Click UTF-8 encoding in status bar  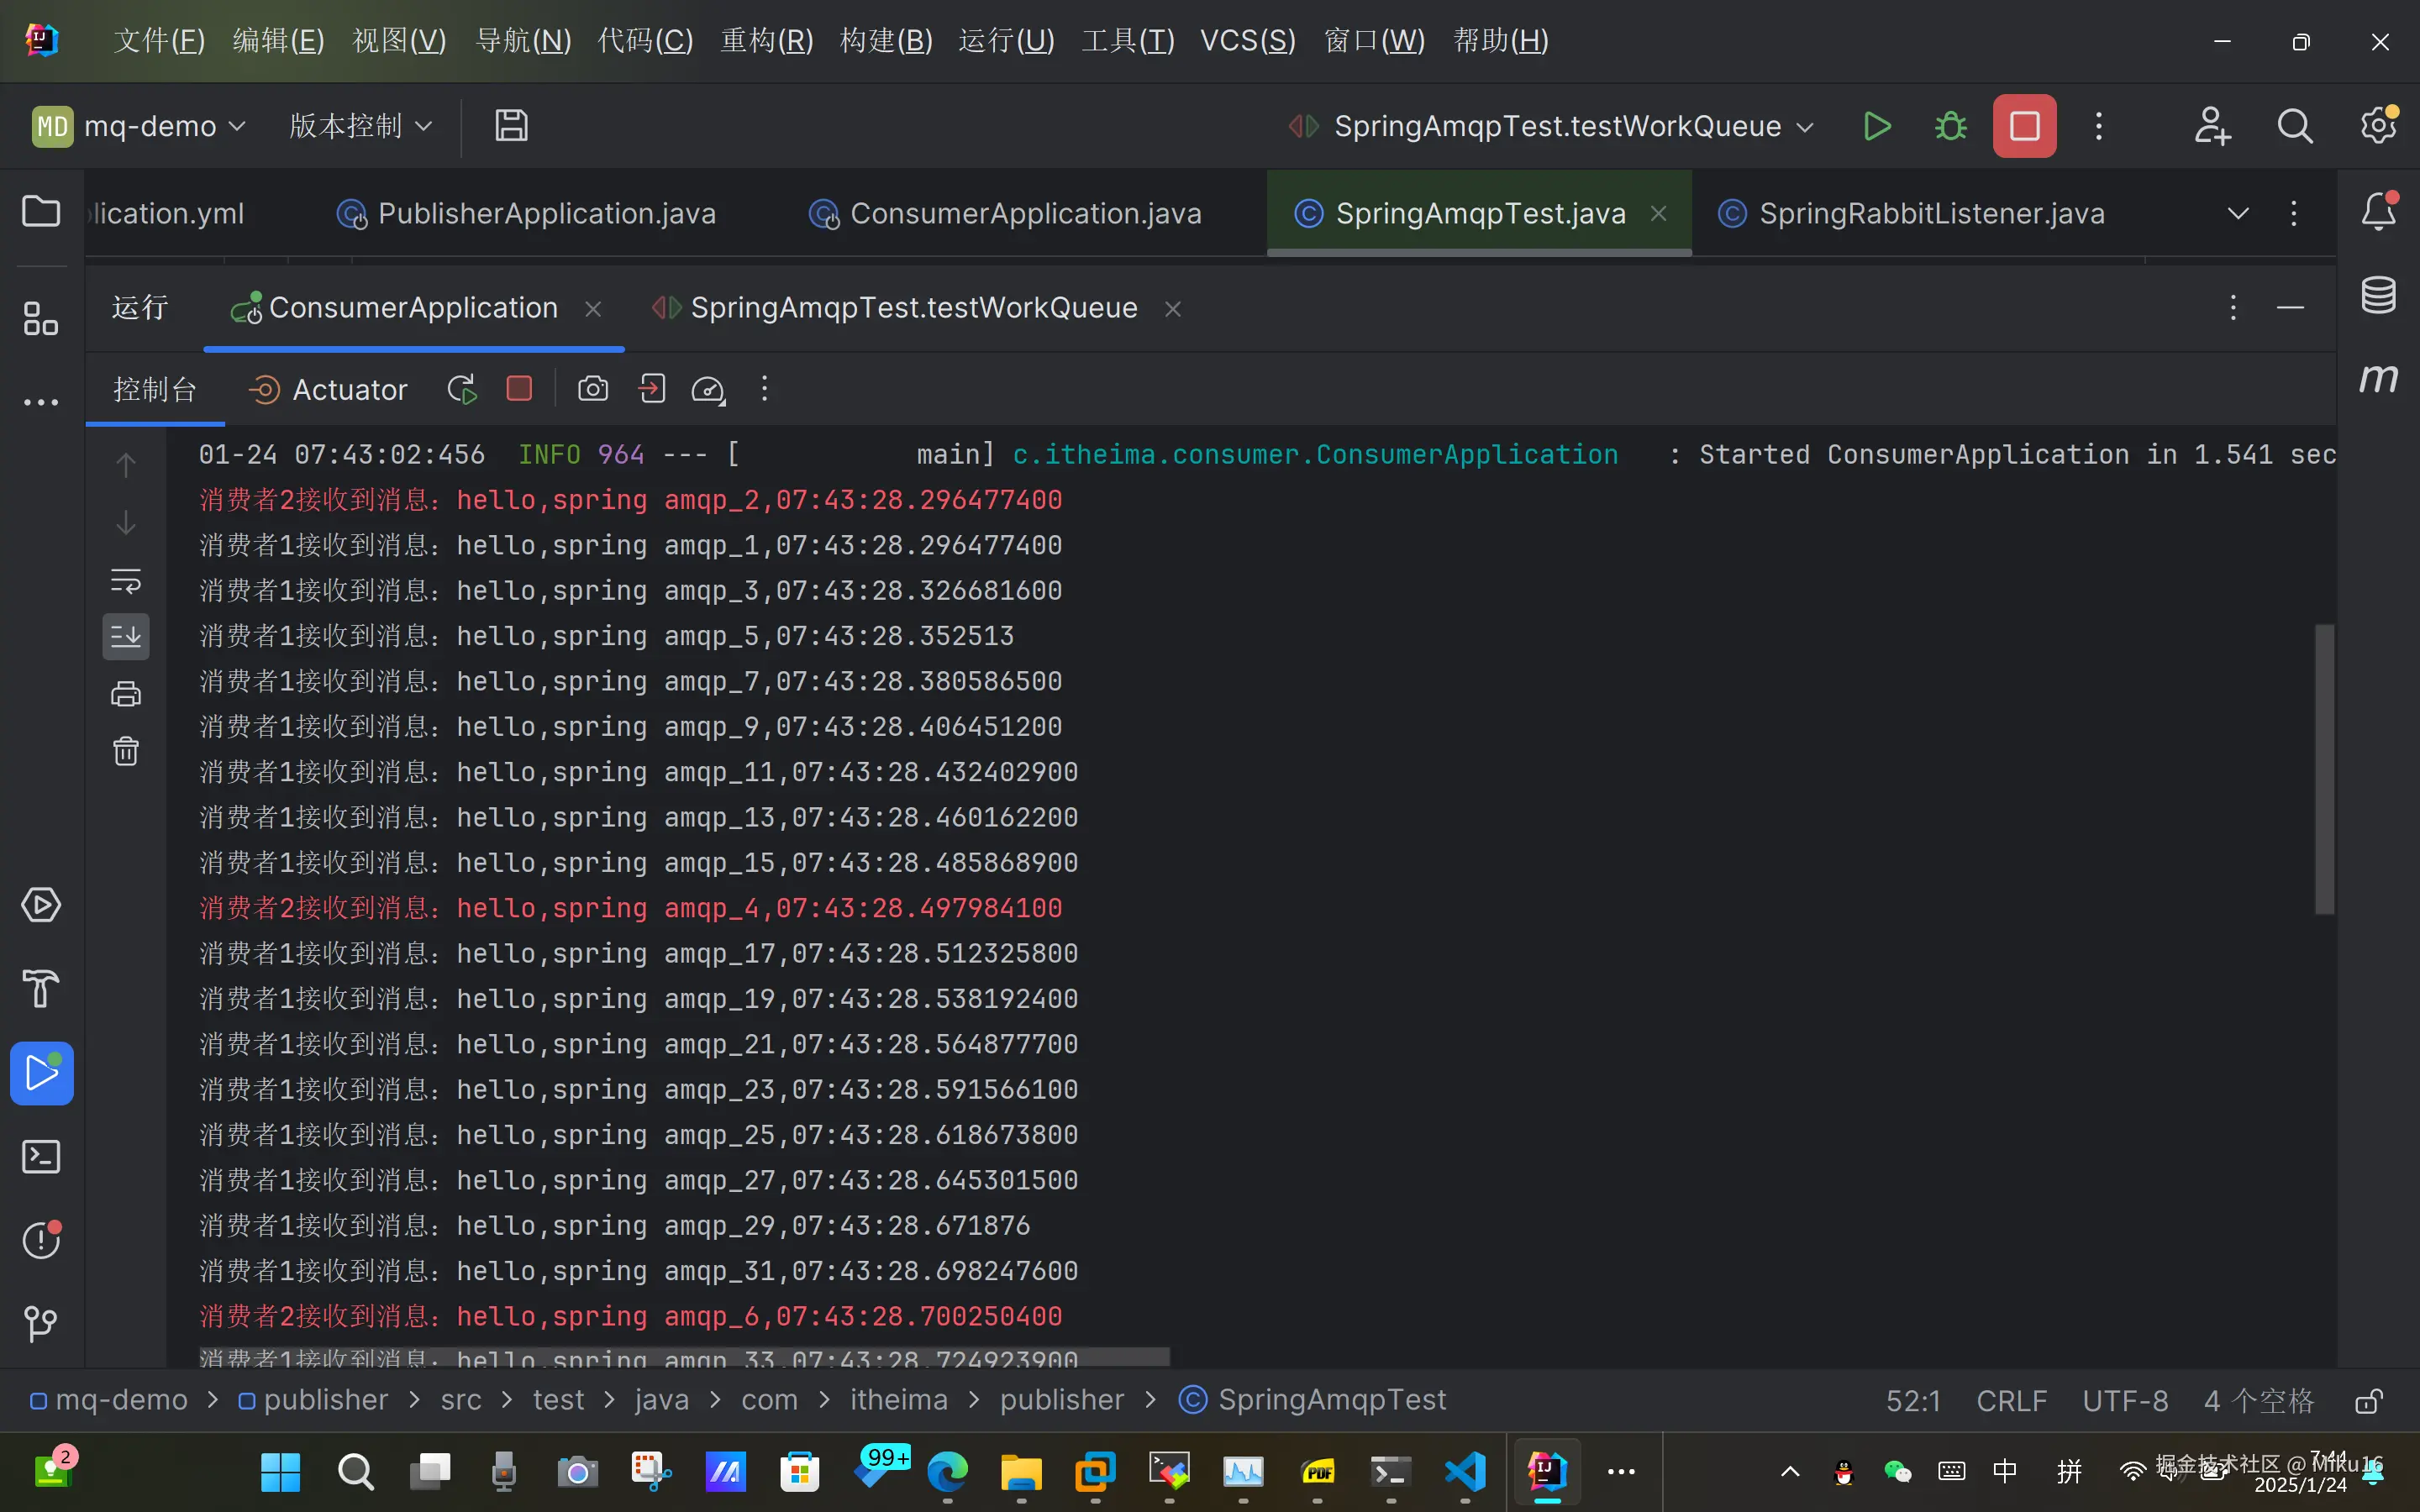tap(2125, 1400)
